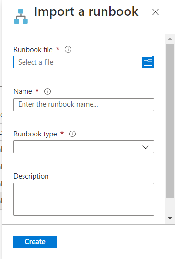175x259 pixels.
Task: Click the Name field label
Action: pyautogui.click(x=23, y=91)
